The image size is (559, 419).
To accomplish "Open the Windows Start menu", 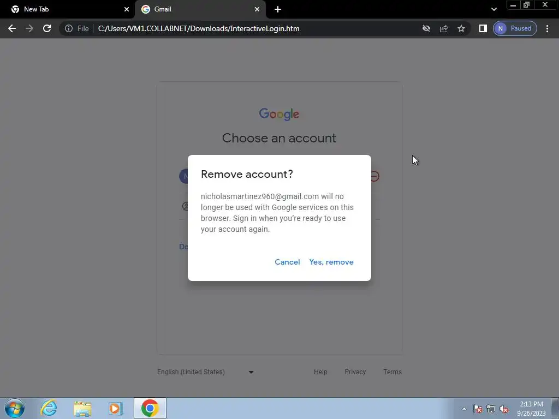I will pyautogui.click(x=15, y=408).
